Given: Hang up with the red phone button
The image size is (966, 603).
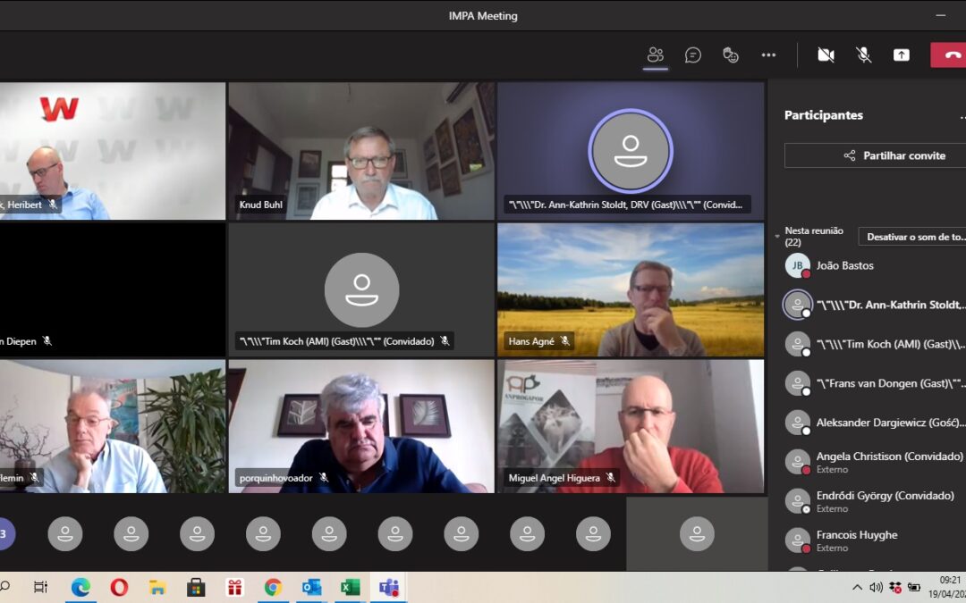Looking at the screenshot, I should click(x=950, y=54).
